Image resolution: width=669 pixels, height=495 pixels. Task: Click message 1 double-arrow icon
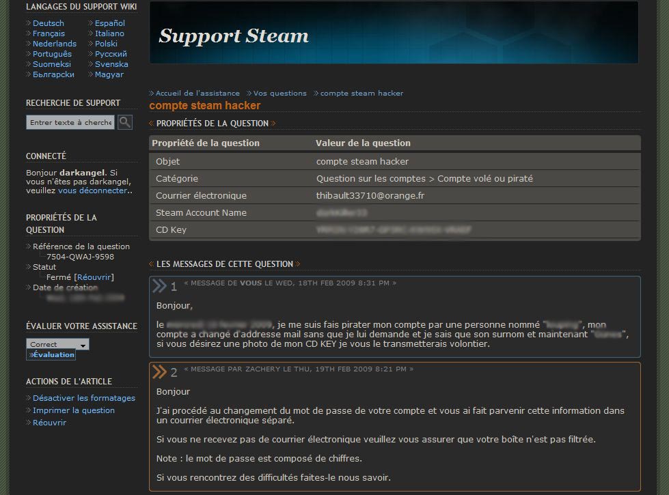159,285
